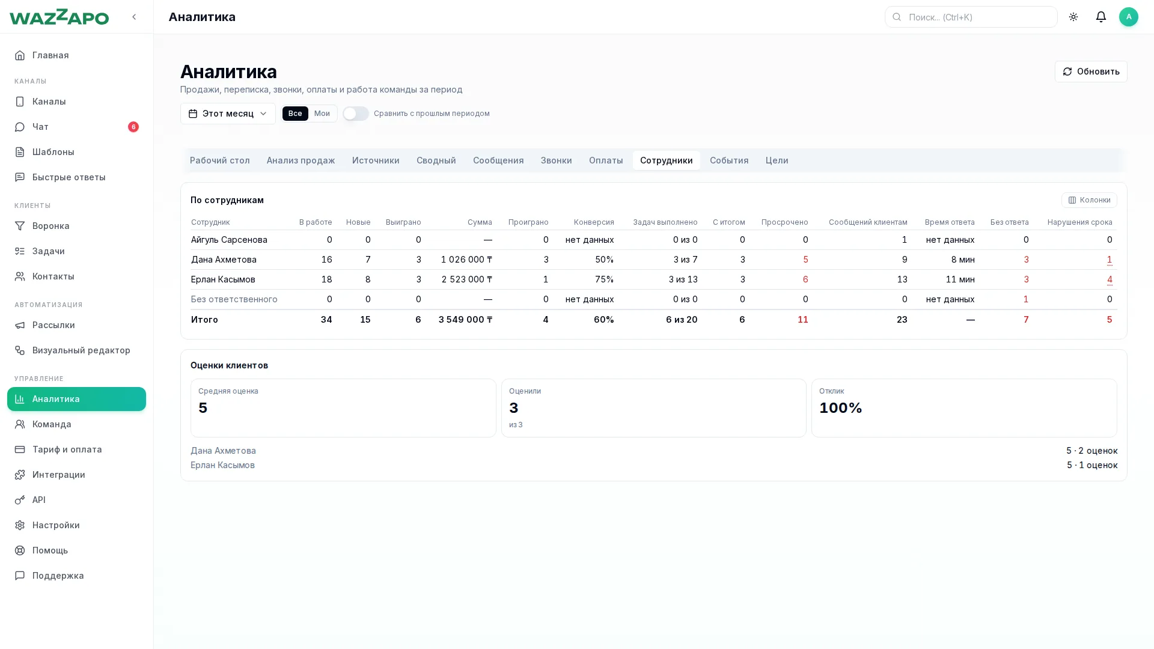This screenshot has width=1154, height=649.
Task: Click the Настройки gear icon
Action: [x=20, y=525]
